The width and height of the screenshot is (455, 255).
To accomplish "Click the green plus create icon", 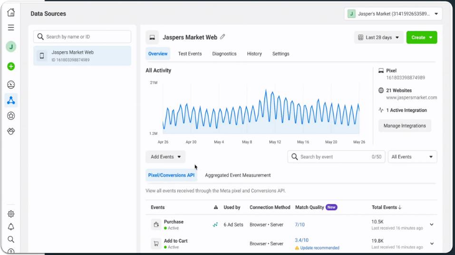I will tap(11, 66).
